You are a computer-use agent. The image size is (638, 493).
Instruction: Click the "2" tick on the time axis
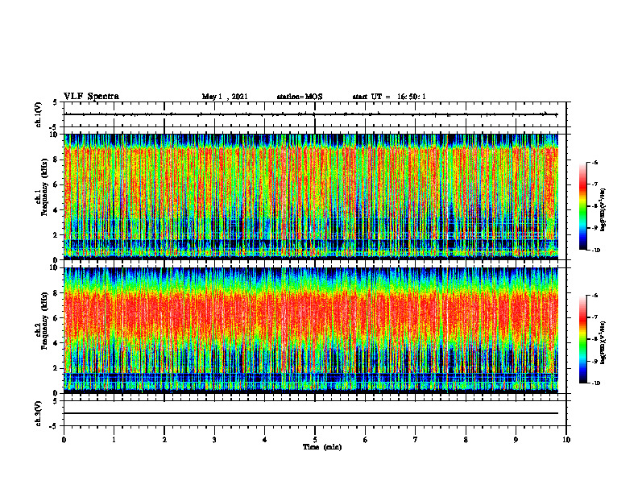pos(164,440)
